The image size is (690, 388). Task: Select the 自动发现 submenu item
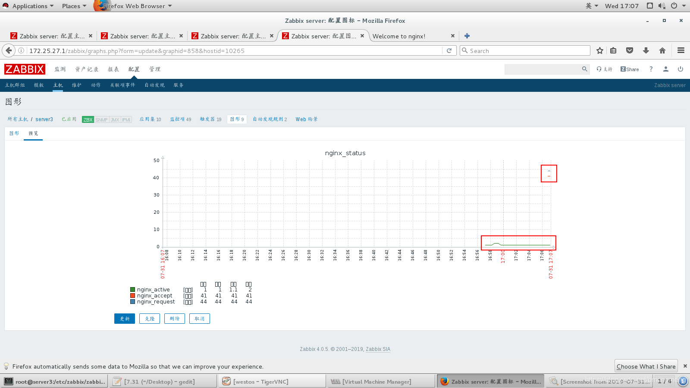pyautogui.click(x=155, y=85)
